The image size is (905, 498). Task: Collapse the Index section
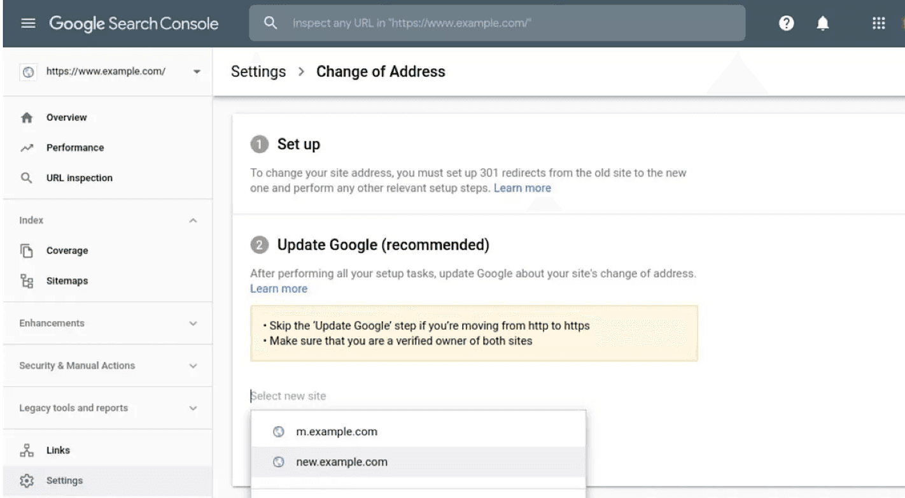pos(193,220)
